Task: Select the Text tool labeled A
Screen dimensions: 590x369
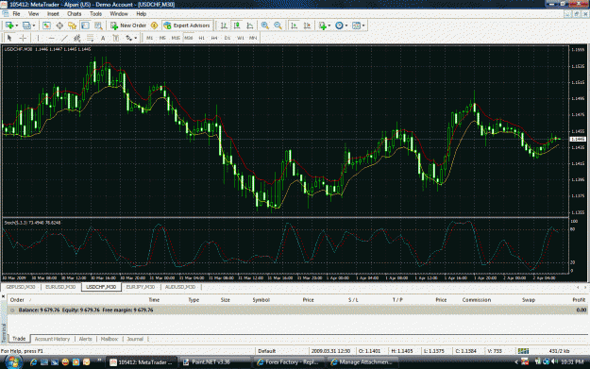Action: (103, 38)
